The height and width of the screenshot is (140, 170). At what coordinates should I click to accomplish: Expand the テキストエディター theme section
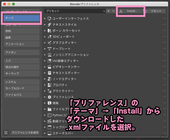coord(45,73)
